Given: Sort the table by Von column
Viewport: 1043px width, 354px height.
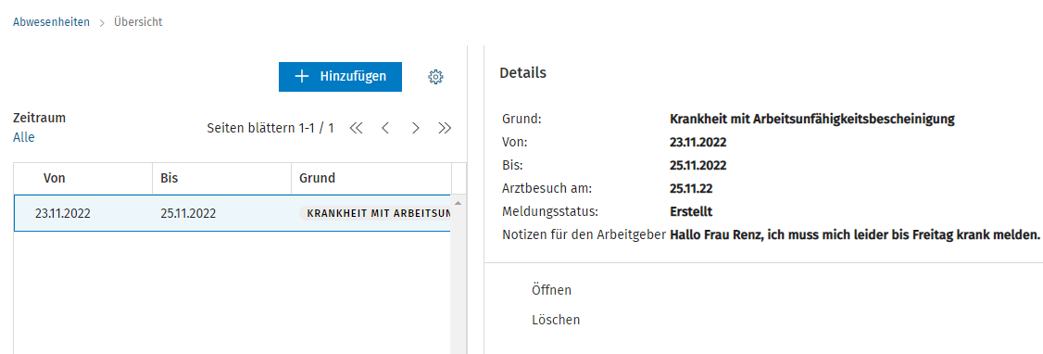Looking at the screenshot, I should pyautogui.click(x=83, y=178).
